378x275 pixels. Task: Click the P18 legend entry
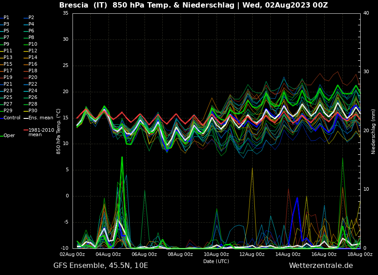click(30, 71)
